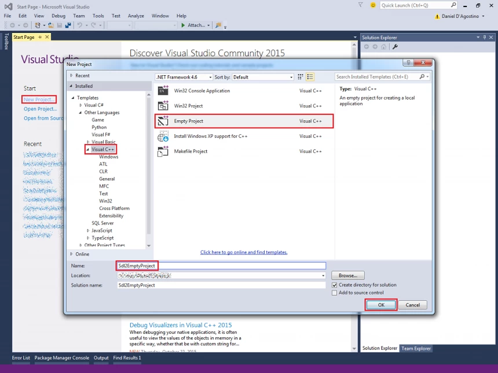Viewport: 498px width, 373px height.
Task: Click the Browse button for location
Action: 348,276
